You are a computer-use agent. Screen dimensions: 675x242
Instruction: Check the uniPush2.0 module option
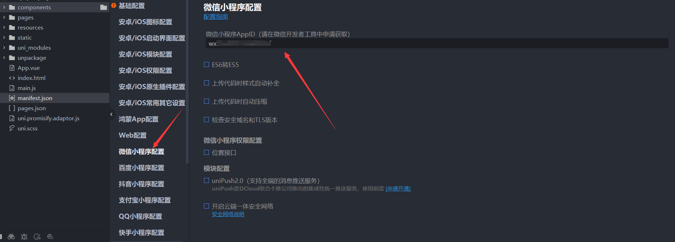tap(206, 180)
